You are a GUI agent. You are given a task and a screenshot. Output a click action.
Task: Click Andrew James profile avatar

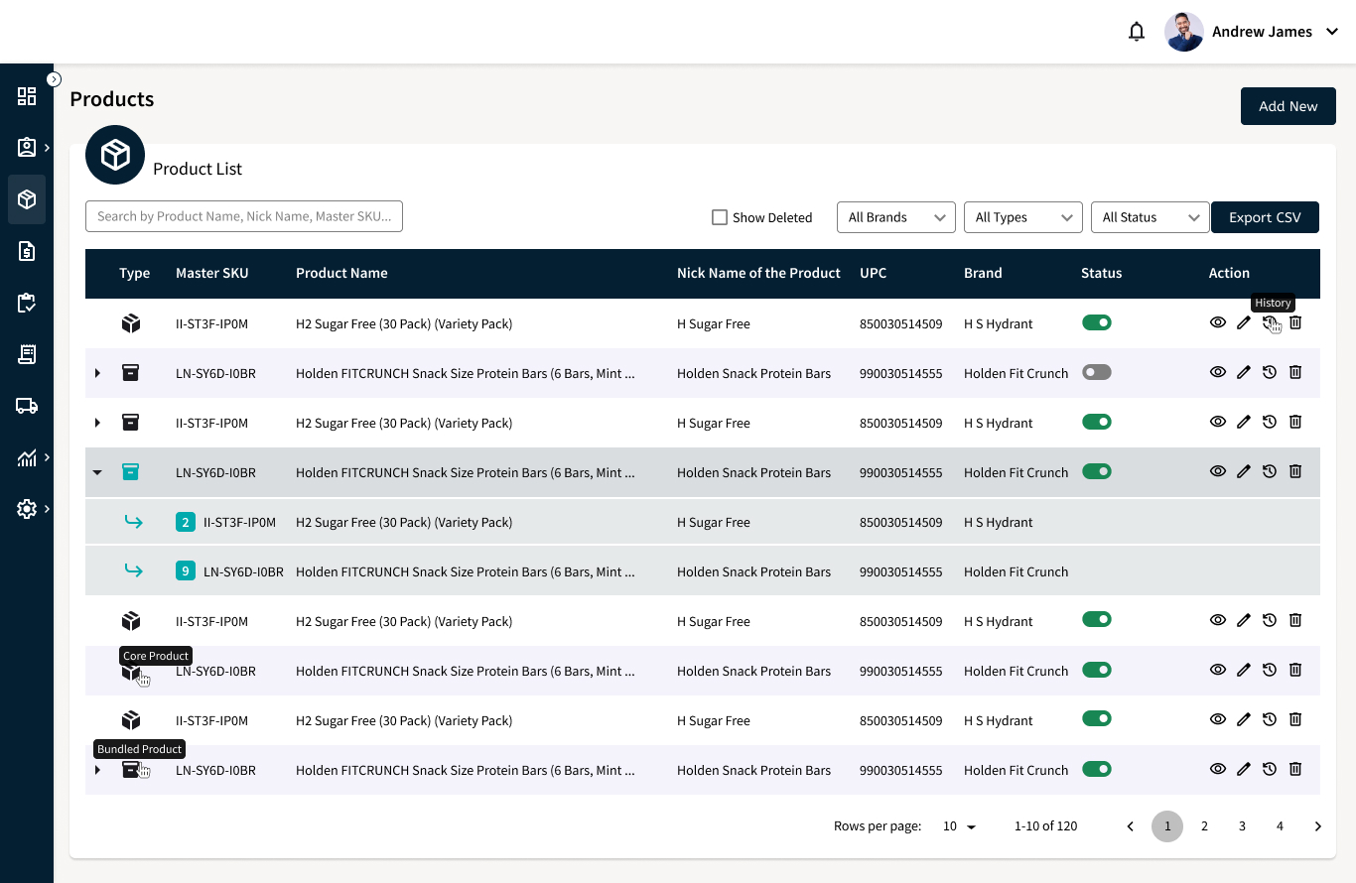pyautogui.click(x=1184, y=32)
